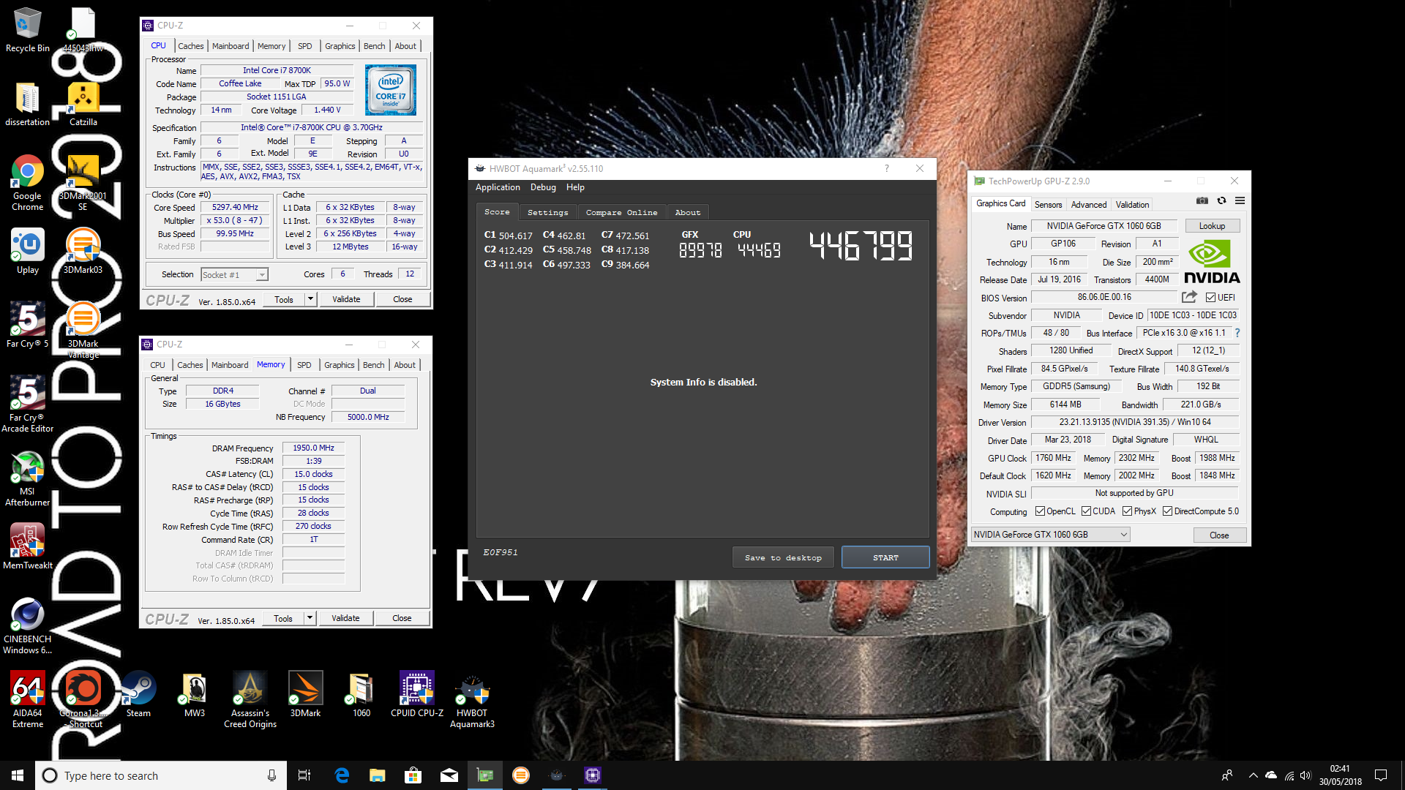This screenshot has height=790, width=1405.
Task: Click Save to desktop button
Action: pos(783,557)
